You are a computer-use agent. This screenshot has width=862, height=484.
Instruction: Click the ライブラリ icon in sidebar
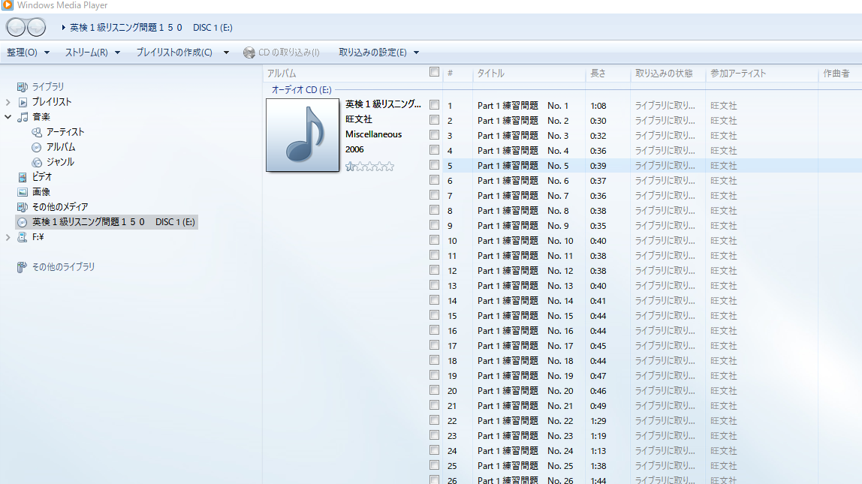pyautogui.click(x=23, y=87)
